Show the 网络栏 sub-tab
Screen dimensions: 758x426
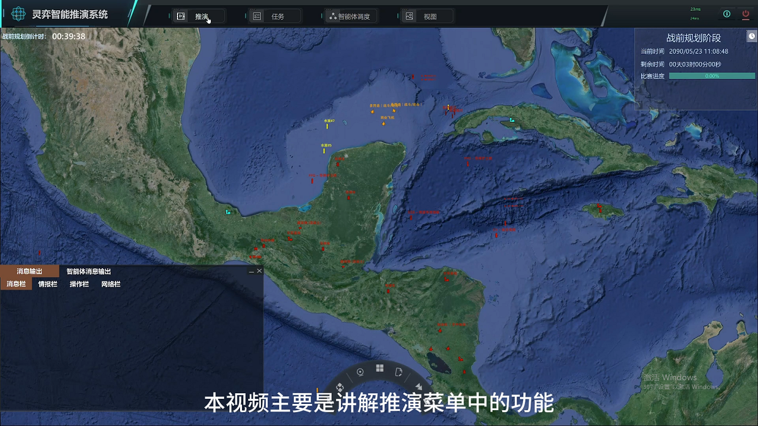(x=111, y=285)
